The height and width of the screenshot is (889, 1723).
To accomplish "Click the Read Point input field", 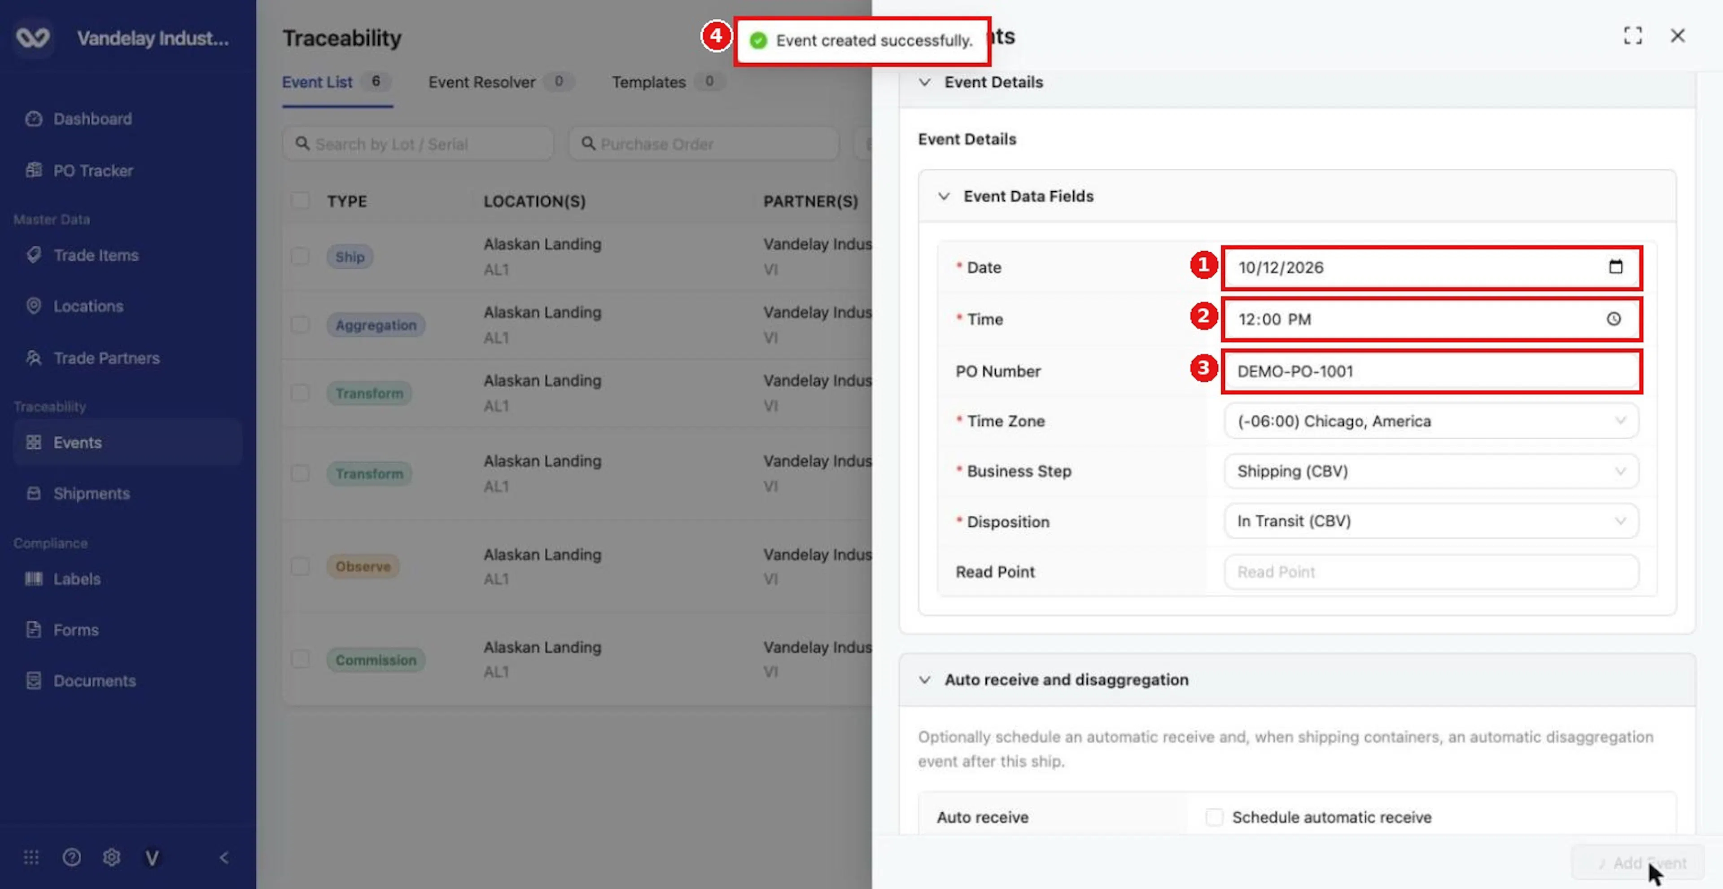I will click(1431, 572).
